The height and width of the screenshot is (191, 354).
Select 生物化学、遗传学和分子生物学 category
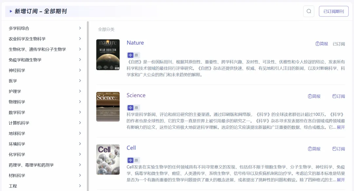[37, 49]
